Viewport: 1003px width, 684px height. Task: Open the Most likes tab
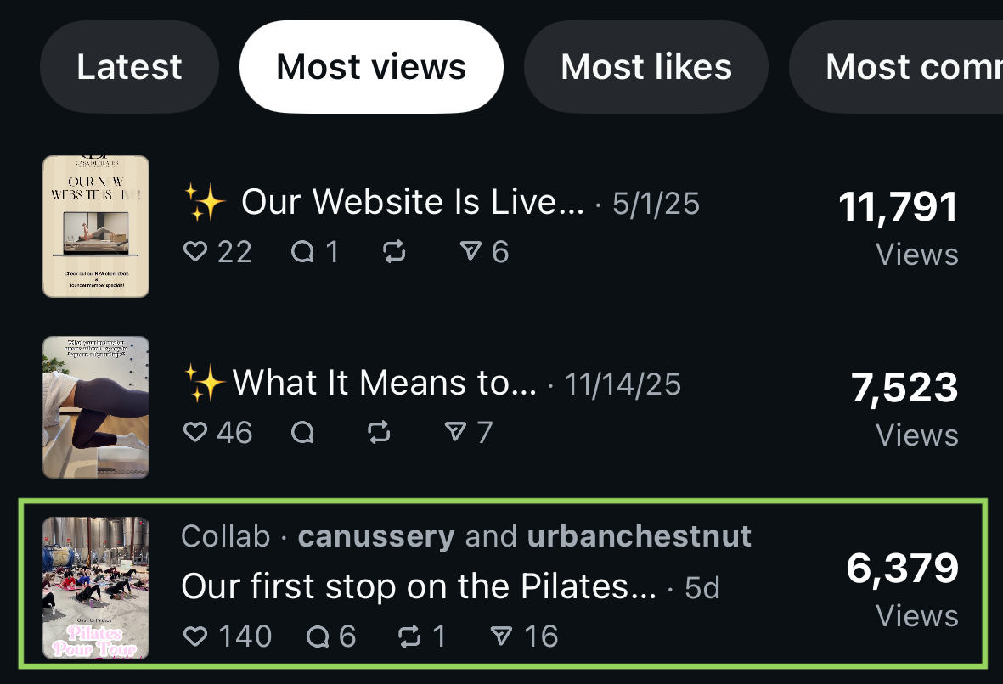click(x=646, y=67)
